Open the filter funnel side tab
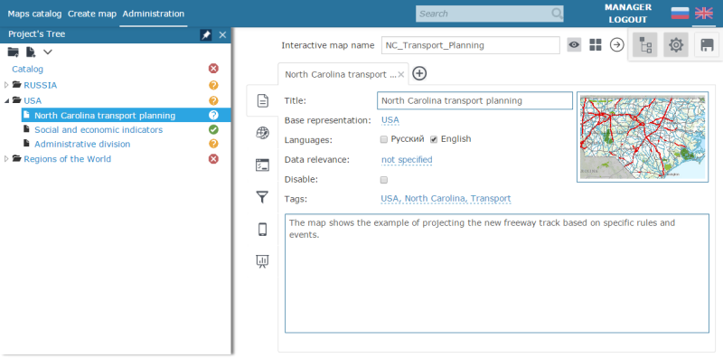The image size is (723, 358). (262, 197)
